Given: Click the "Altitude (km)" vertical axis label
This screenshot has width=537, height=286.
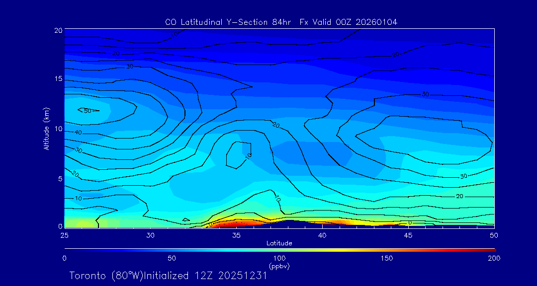Looking at the screenshot, I should pos(46,128).
